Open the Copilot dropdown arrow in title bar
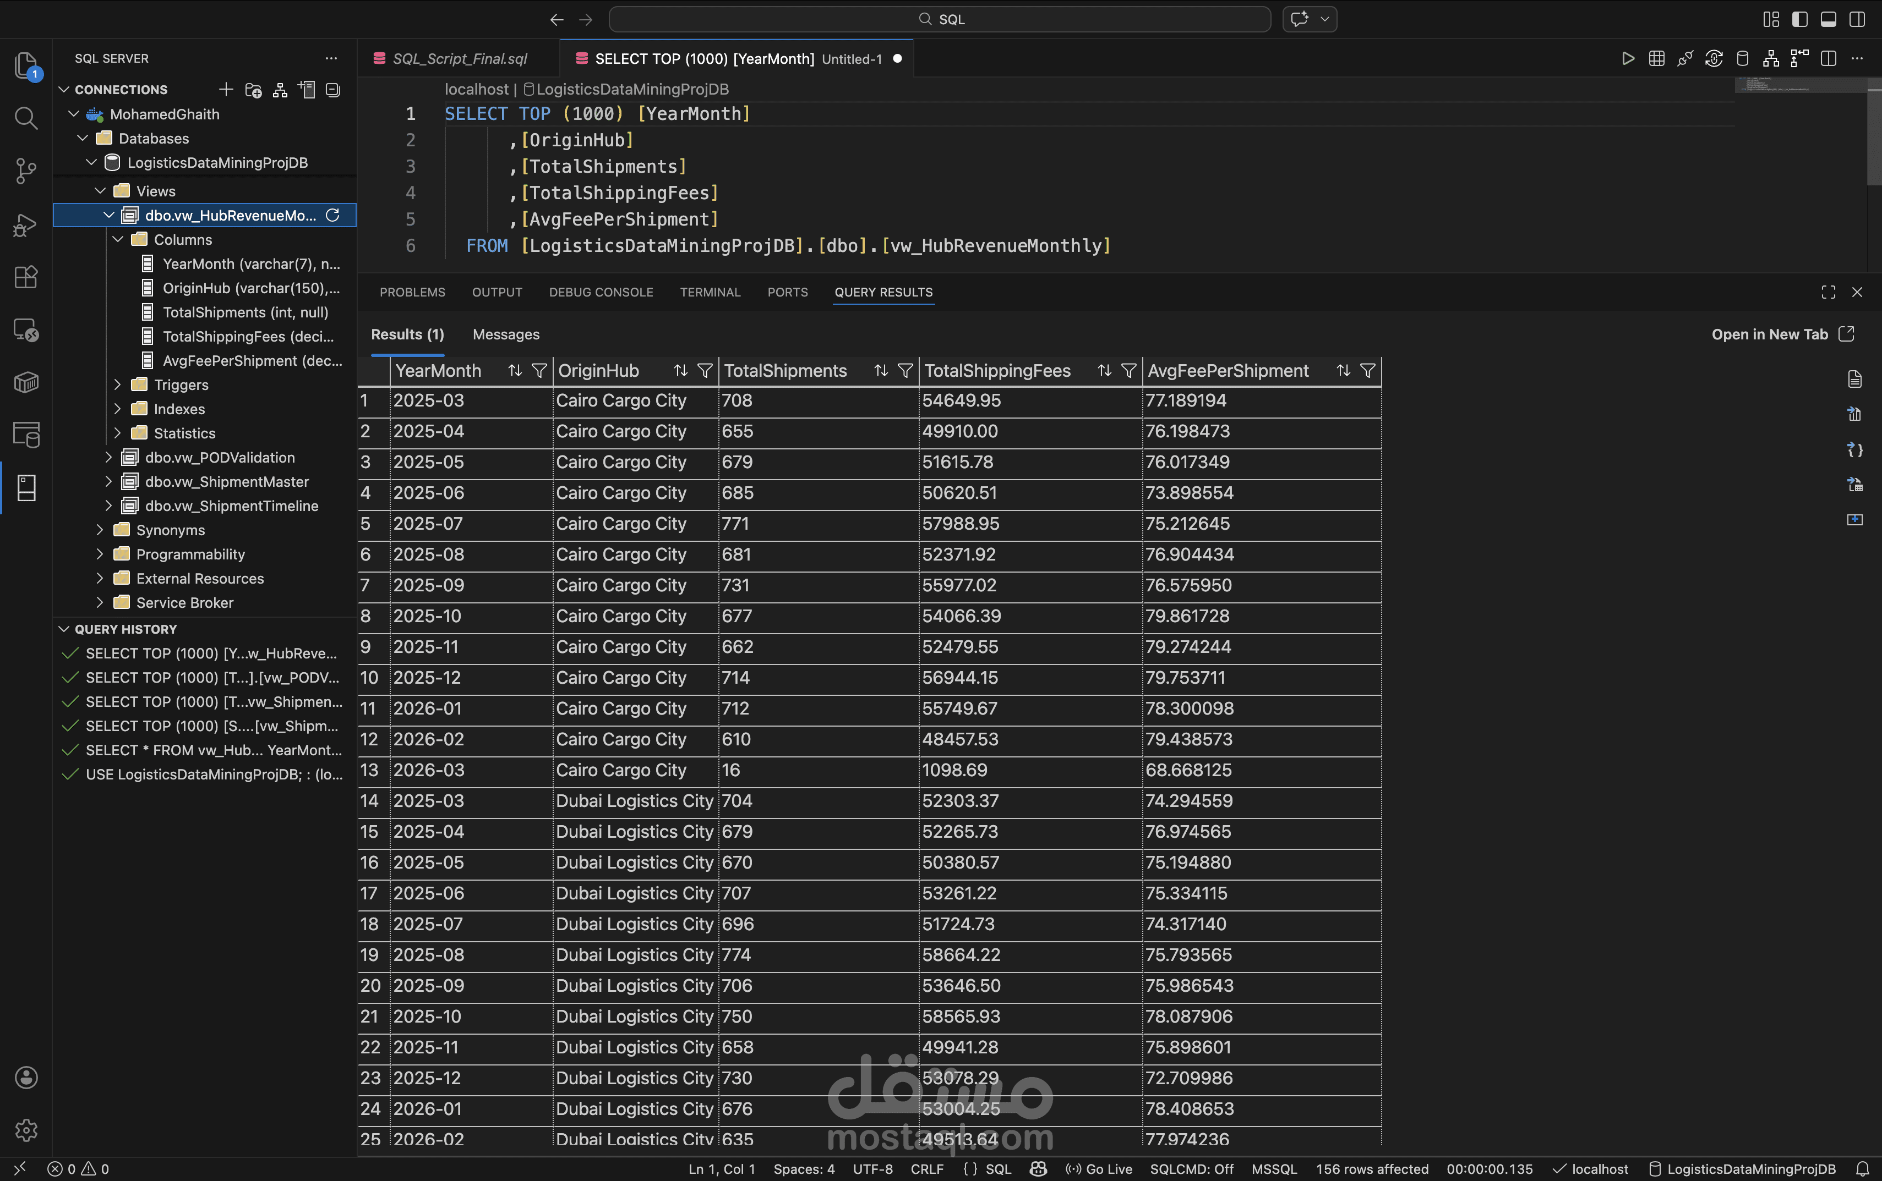 (1324, 19)
